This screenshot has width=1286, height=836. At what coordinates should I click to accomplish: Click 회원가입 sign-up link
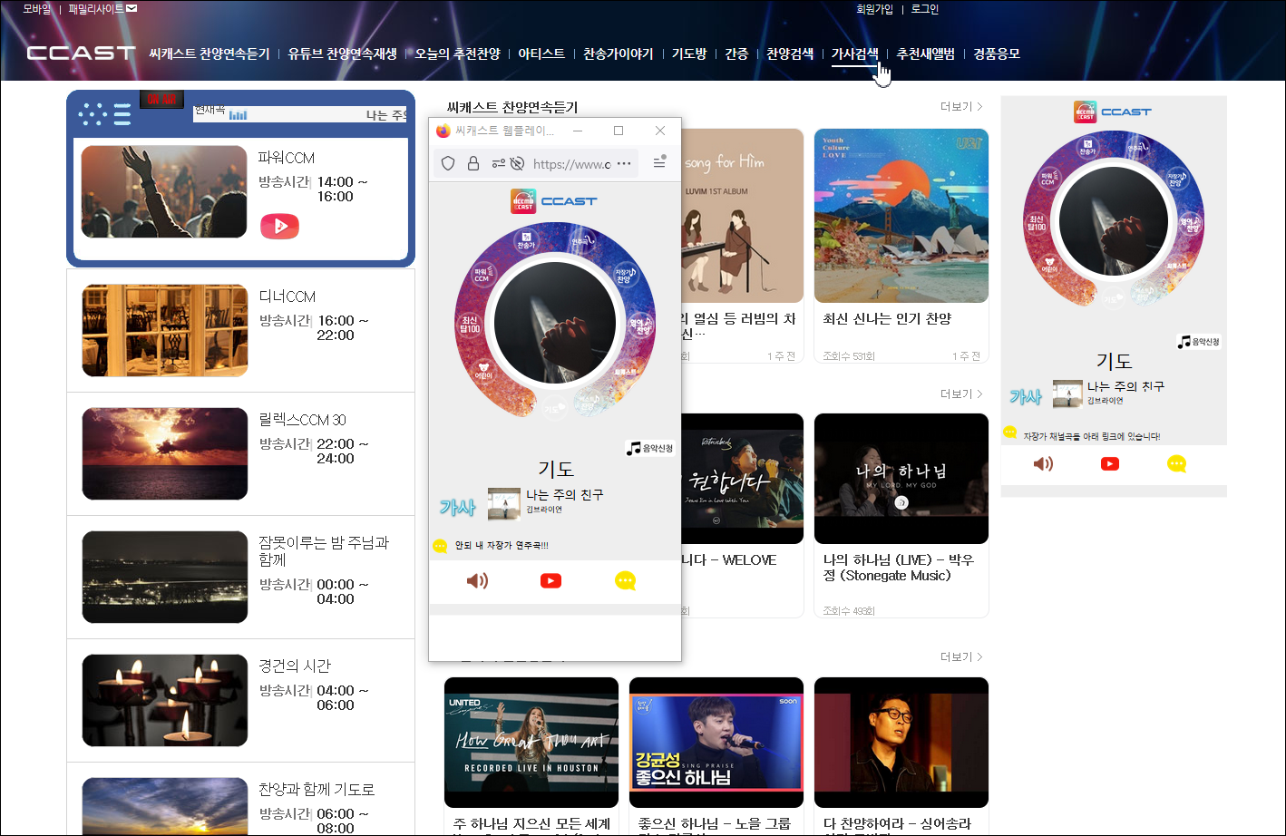pos(875,9)
